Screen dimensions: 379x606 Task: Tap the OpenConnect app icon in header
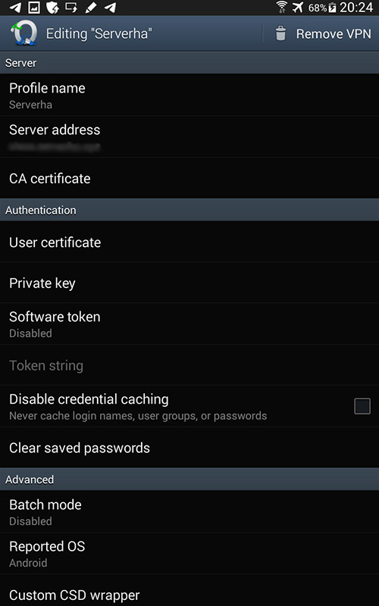click(24, 33)
